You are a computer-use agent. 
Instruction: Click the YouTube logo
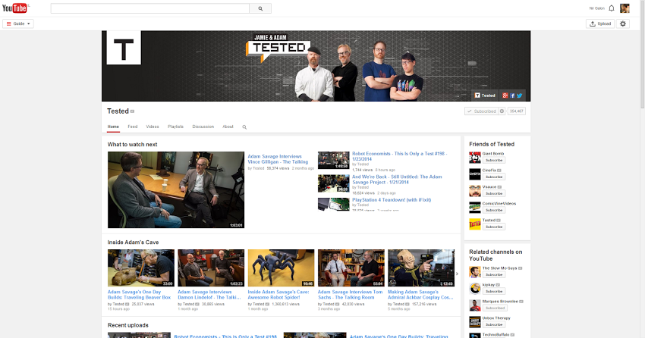coord(15,8)
